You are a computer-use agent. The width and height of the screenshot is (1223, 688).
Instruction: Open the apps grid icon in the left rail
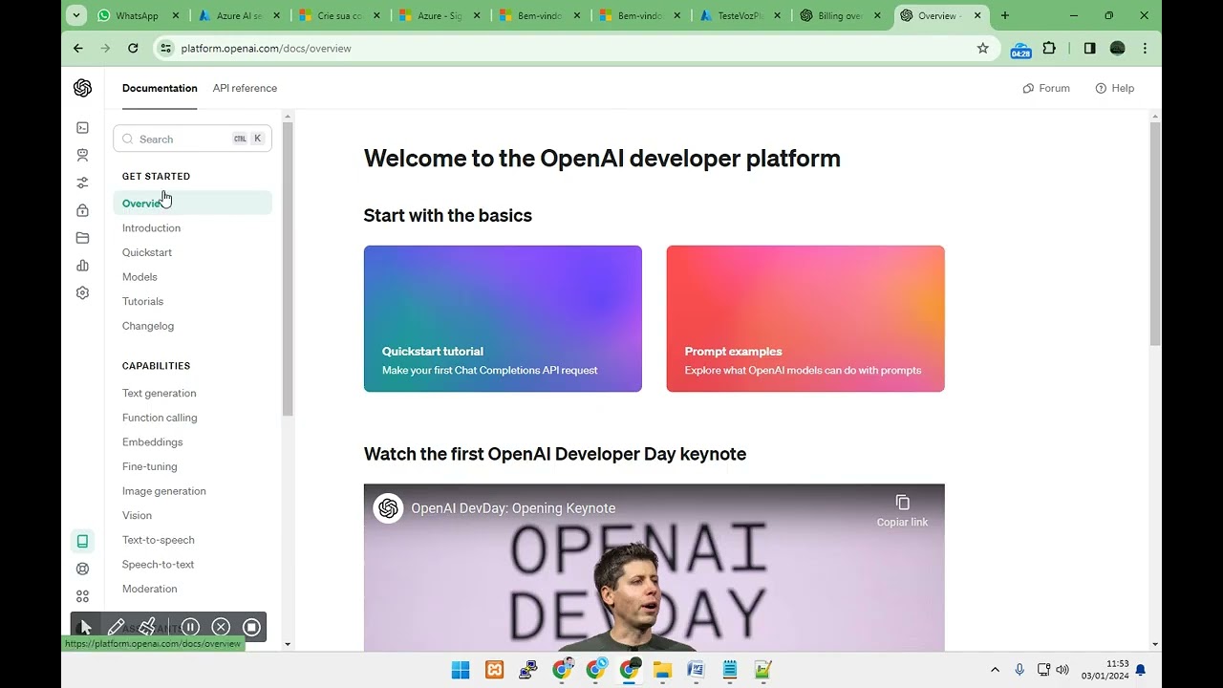pos(82,596)
